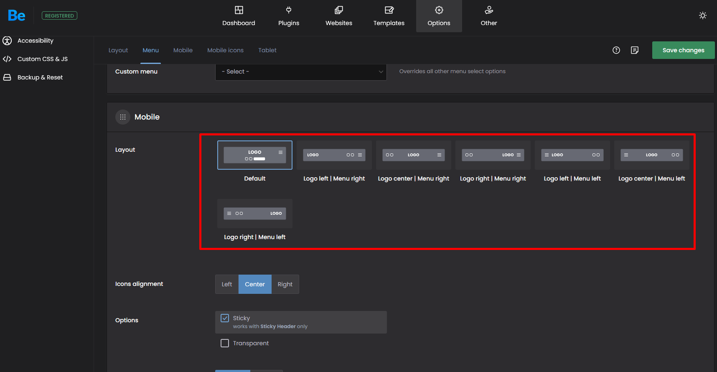The height and width of the screenshot is (372, 717).
Task: Open the notes icon beside Save changes
Action: tap(635, 50)
